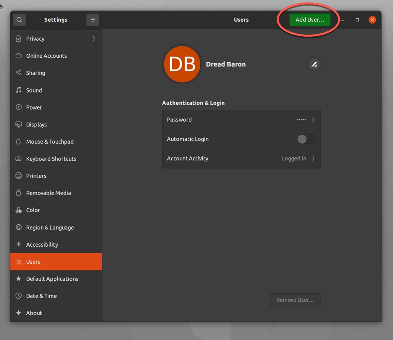Click the DB avatar circle
This screenshot has width=393, height=340.
(182, 64)
